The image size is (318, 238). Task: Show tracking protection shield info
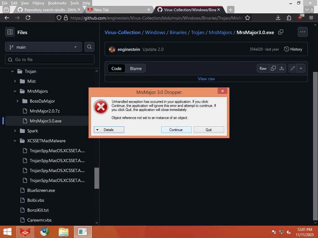click(x=59, y=18)
